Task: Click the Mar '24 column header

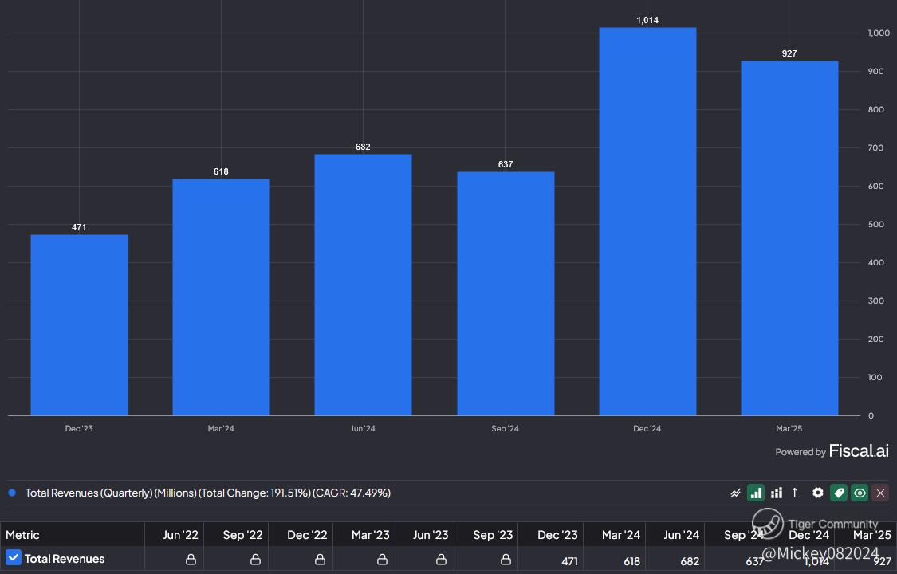Action: coord(620,535)
